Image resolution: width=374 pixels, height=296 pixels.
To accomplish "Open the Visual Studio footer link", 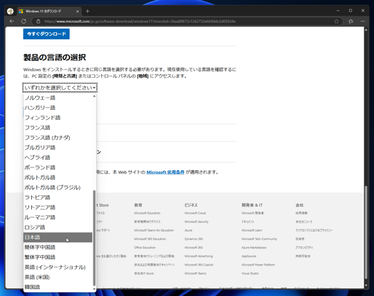I will click(250, 273).
